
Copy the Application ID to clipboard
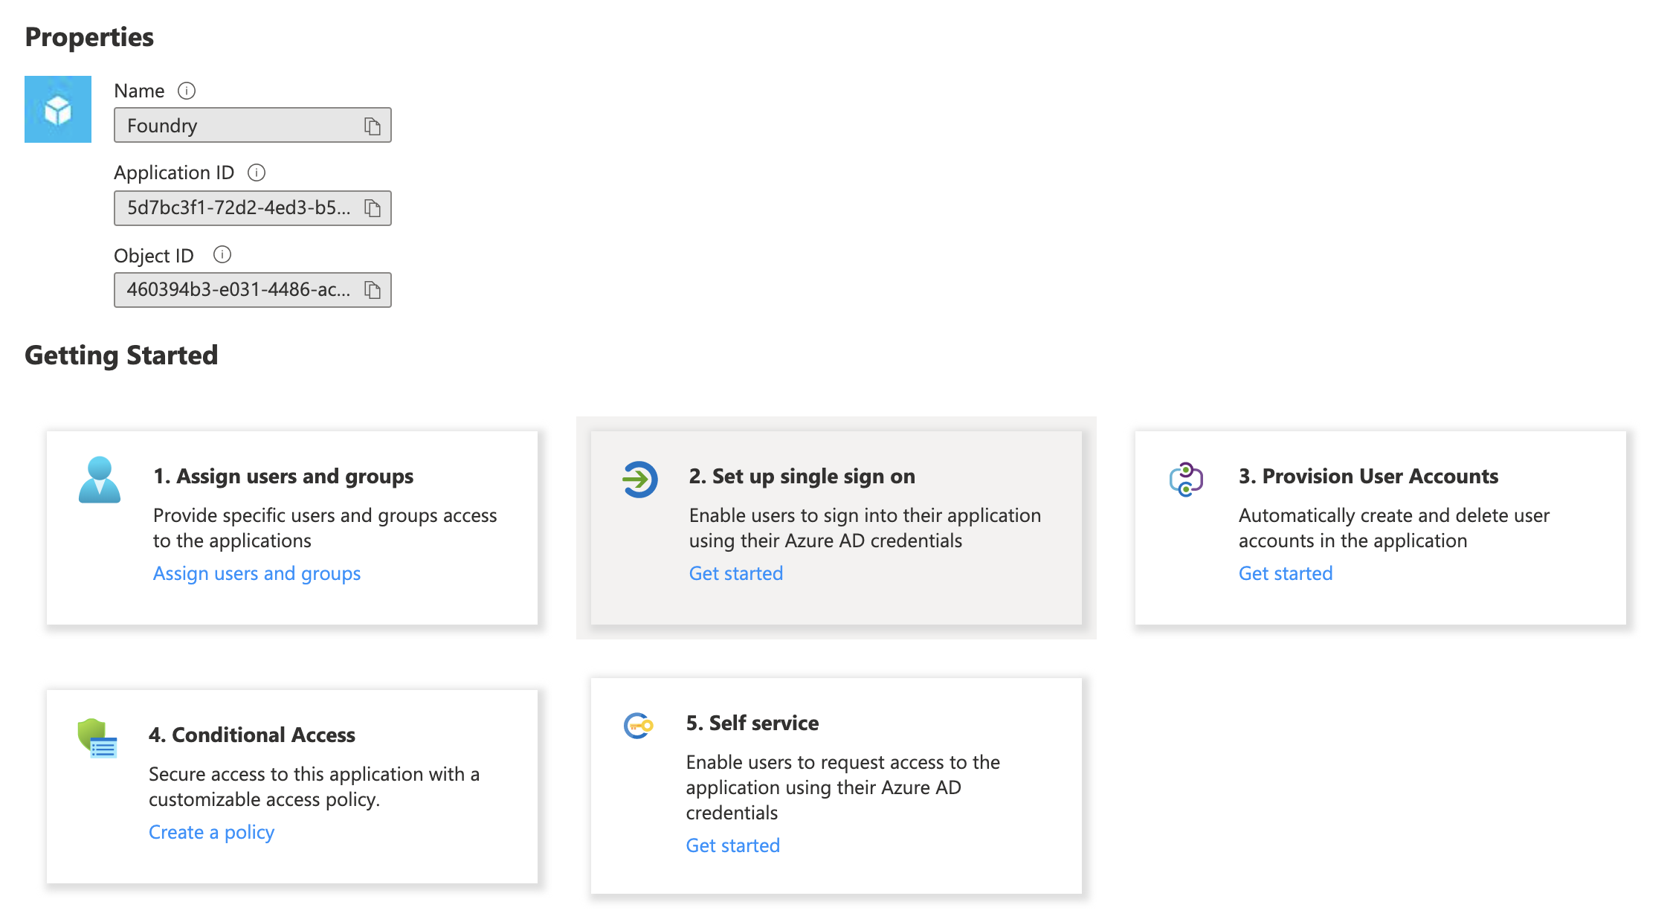[373, 207]
